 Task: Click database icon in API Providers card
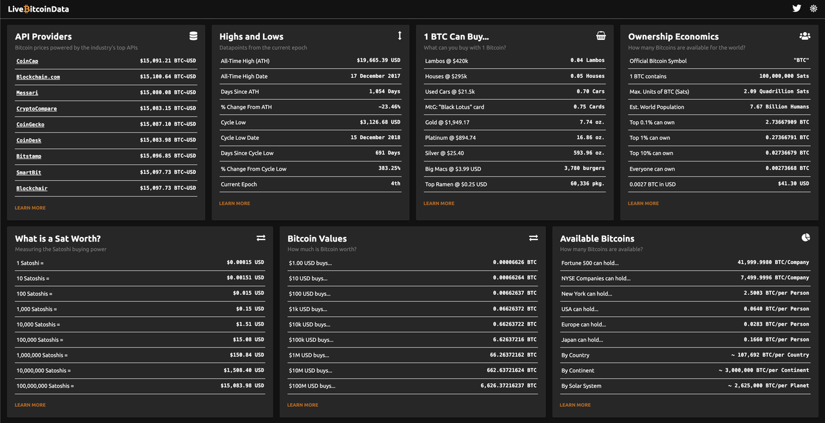pos(193,36)
